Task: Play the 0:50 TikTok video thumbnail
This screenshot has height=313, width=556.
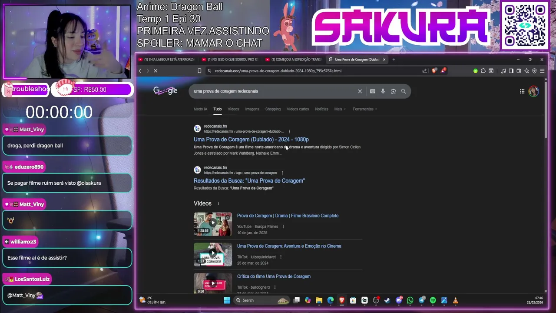Action: click(213, 283)
